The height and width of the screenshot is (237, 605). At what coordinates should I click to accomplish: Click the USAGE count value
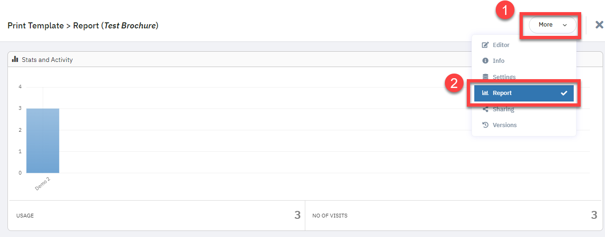pos(297,215)
